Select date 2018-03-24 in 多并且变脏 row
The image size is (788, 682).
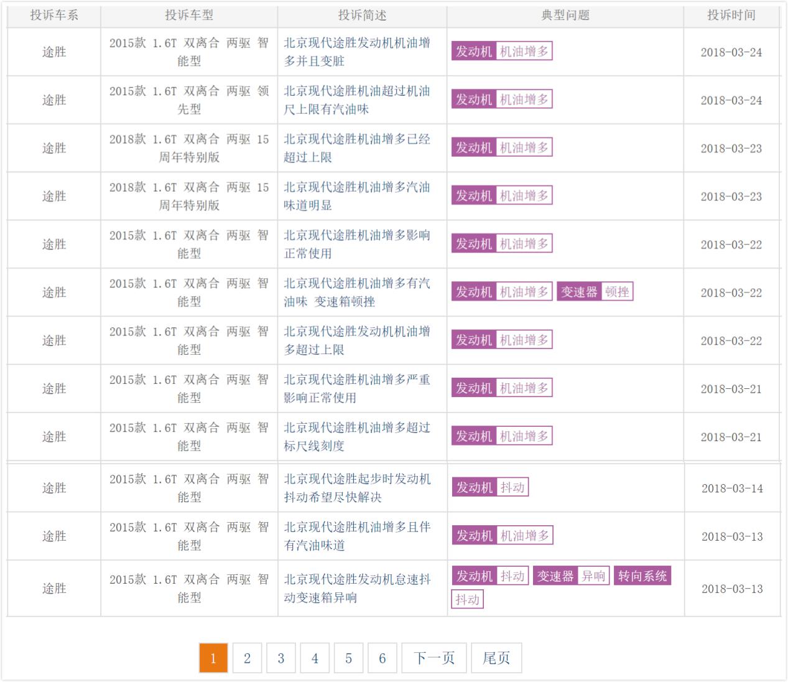click(731, 52)
